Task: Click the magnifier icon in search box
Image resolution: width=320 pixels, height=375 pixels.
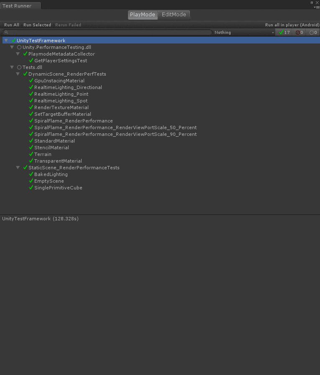Action: [6, 32]
